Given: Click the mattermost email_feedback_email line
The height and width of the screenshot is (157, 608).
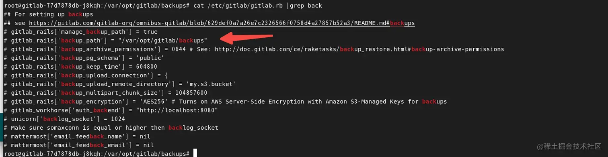Looking at the screenshot, I should pyautogui.click(x=78, y=145).
